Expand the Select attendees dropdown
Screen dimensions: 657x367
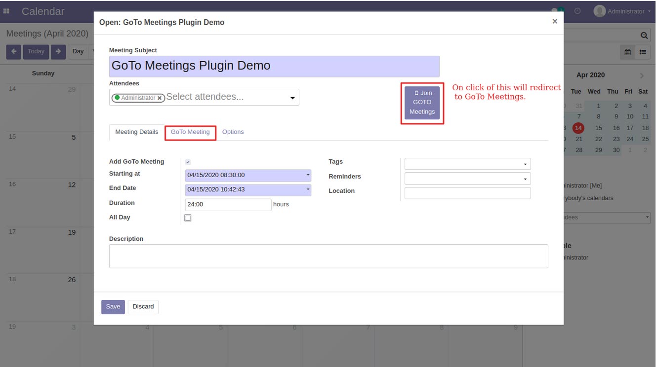[293, 98]
